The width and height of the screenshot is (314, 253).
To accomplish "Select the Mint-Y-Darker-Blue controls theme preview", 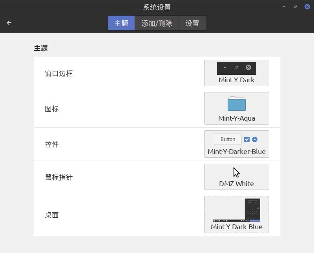I will (236, 144).
